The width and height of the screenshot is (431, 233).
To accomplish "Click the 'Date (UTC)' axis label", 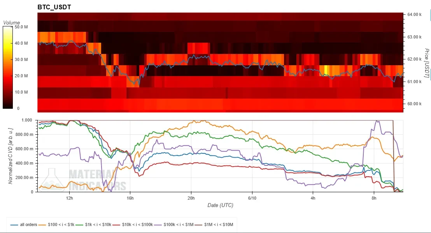I will (220, 205).
